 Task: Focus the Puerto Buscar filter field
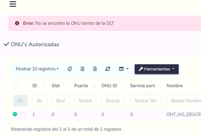85,101
